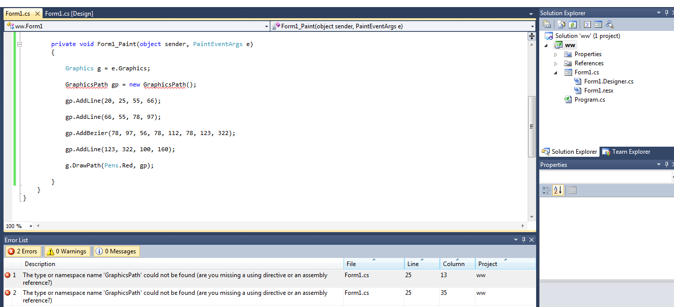Image resolution: width=674 pixels, height=307 pixels.
Task: Click the split editor handle above scrollbar
Action: 532,36
